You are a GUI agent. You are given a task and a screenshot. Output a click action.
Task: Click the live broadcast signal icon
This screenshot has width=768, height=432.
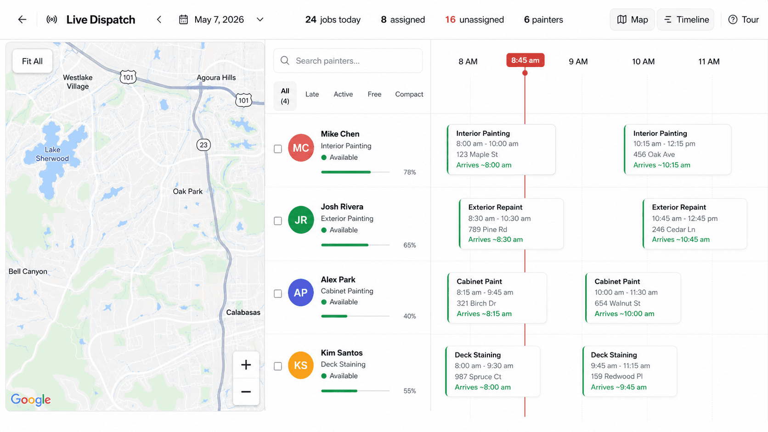point(52,19)
